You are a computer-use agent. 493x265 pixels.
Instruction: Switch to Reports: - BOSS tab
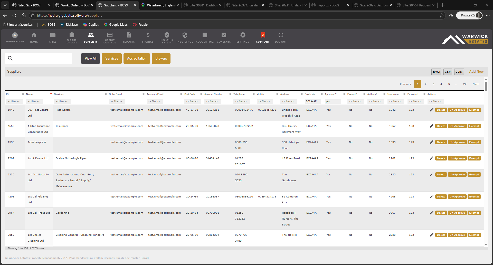(328, 5)
